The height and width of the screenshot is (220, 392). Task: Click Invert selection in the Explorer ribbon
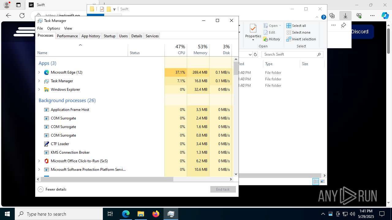301,39
